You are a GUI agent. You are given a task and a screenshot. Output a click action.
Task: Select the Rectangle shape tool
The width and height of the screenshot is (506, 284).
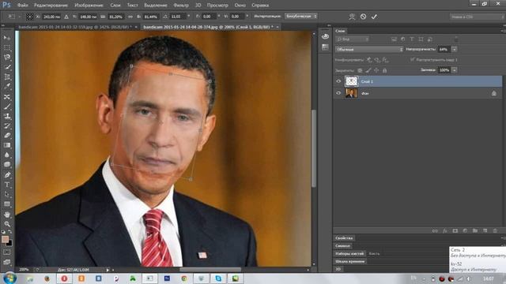[x=7, y=204]
